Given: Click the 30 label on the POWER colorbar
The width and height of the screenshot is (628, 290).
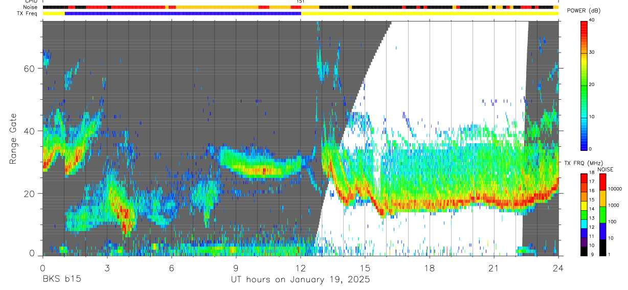Looking at the screenshot, I should (x=592, y=52).
